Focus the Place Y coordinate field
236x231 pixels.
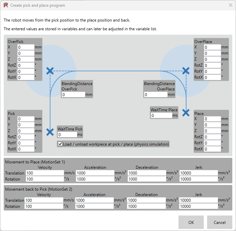pyautogui.click(x=212, y=125)
